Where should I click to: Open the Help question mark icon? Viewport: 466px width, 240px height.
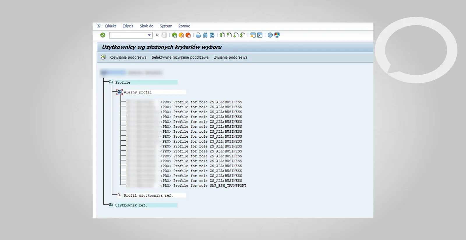(x=270, y=35)
